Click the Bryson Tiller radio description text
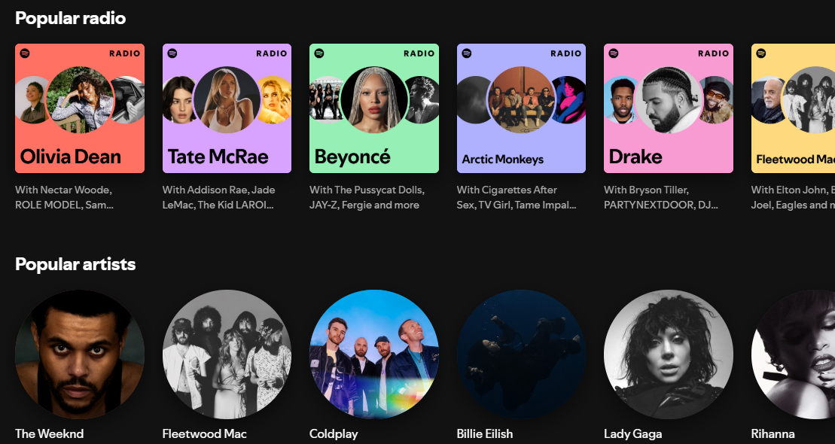Screen dimensions: 835x444 (x=661, y=197)
